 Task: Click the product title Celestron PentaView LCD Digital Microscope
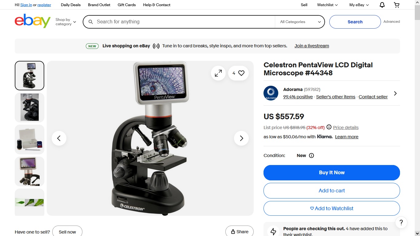tap(318, 69)
